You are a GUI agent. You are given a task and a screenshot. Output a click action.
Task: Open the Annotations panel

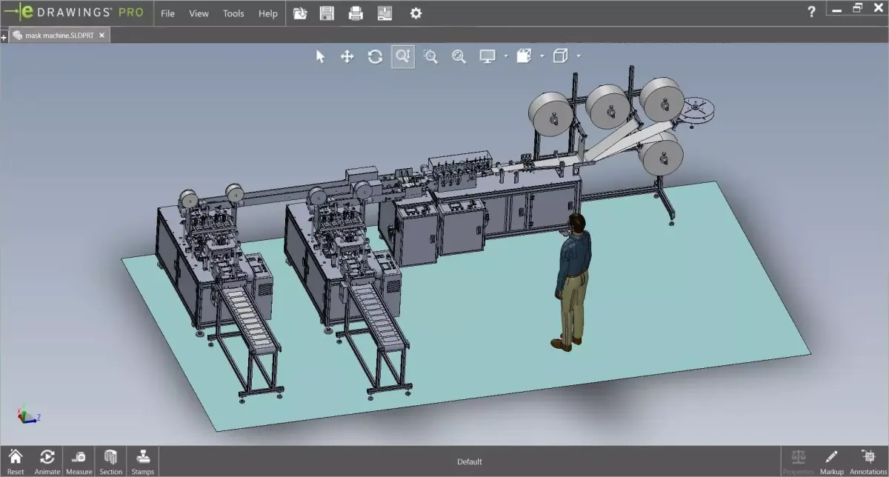pos(868,461)
